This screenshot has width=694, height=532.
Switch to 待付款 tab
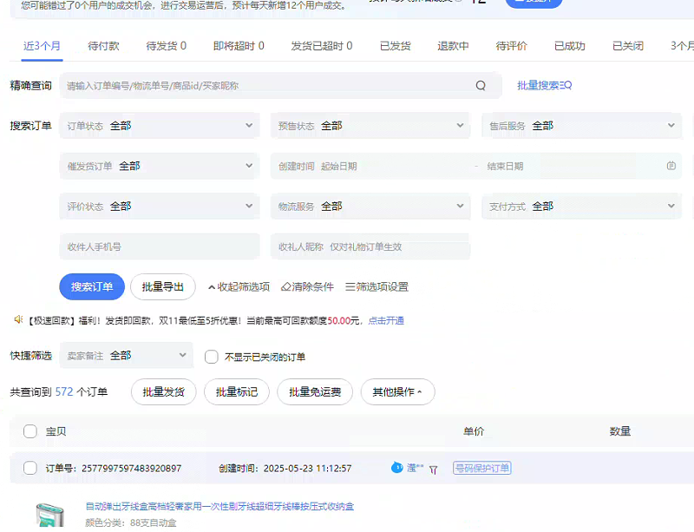coord(104,46)
